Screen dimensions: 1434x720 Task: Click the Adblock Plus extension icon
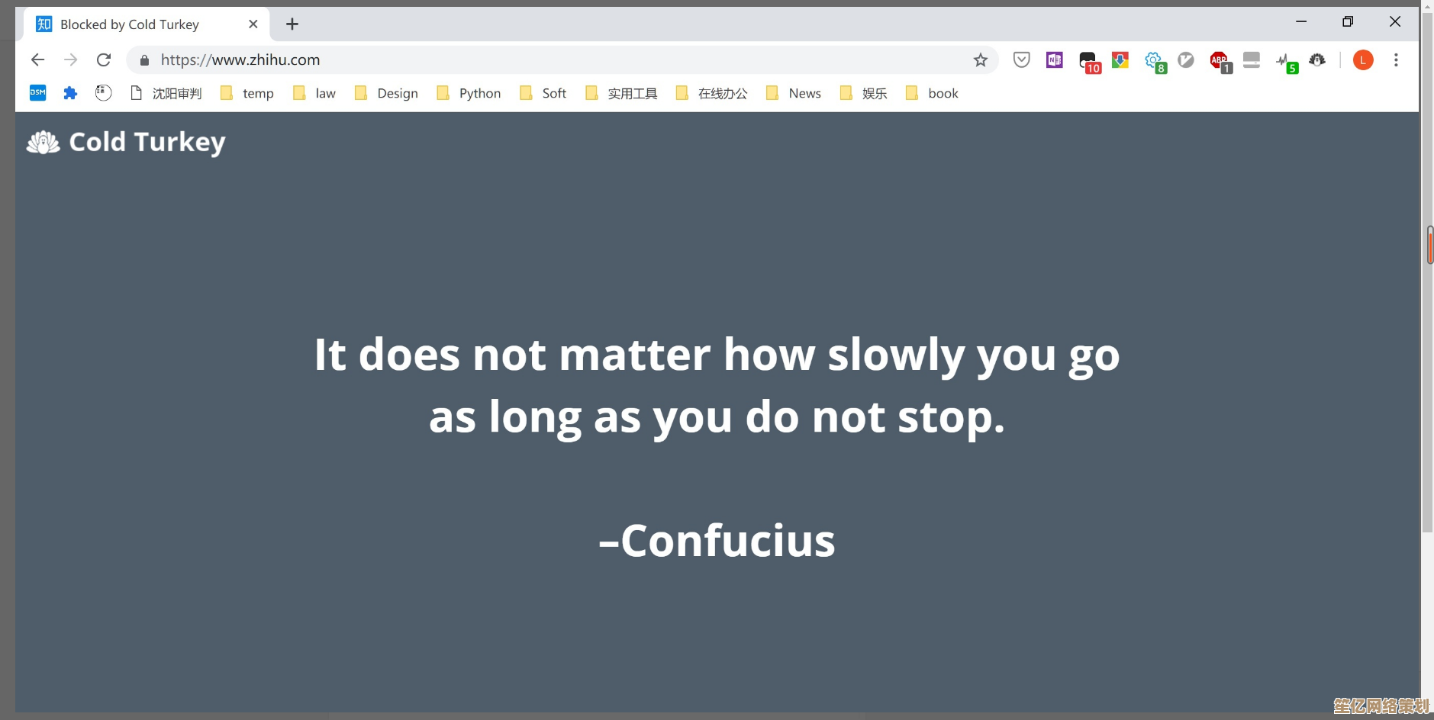[x=1219, y=60]
